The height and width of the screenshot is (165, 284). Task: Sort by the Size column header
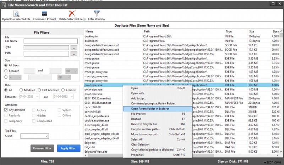click(x=259, y=32)
